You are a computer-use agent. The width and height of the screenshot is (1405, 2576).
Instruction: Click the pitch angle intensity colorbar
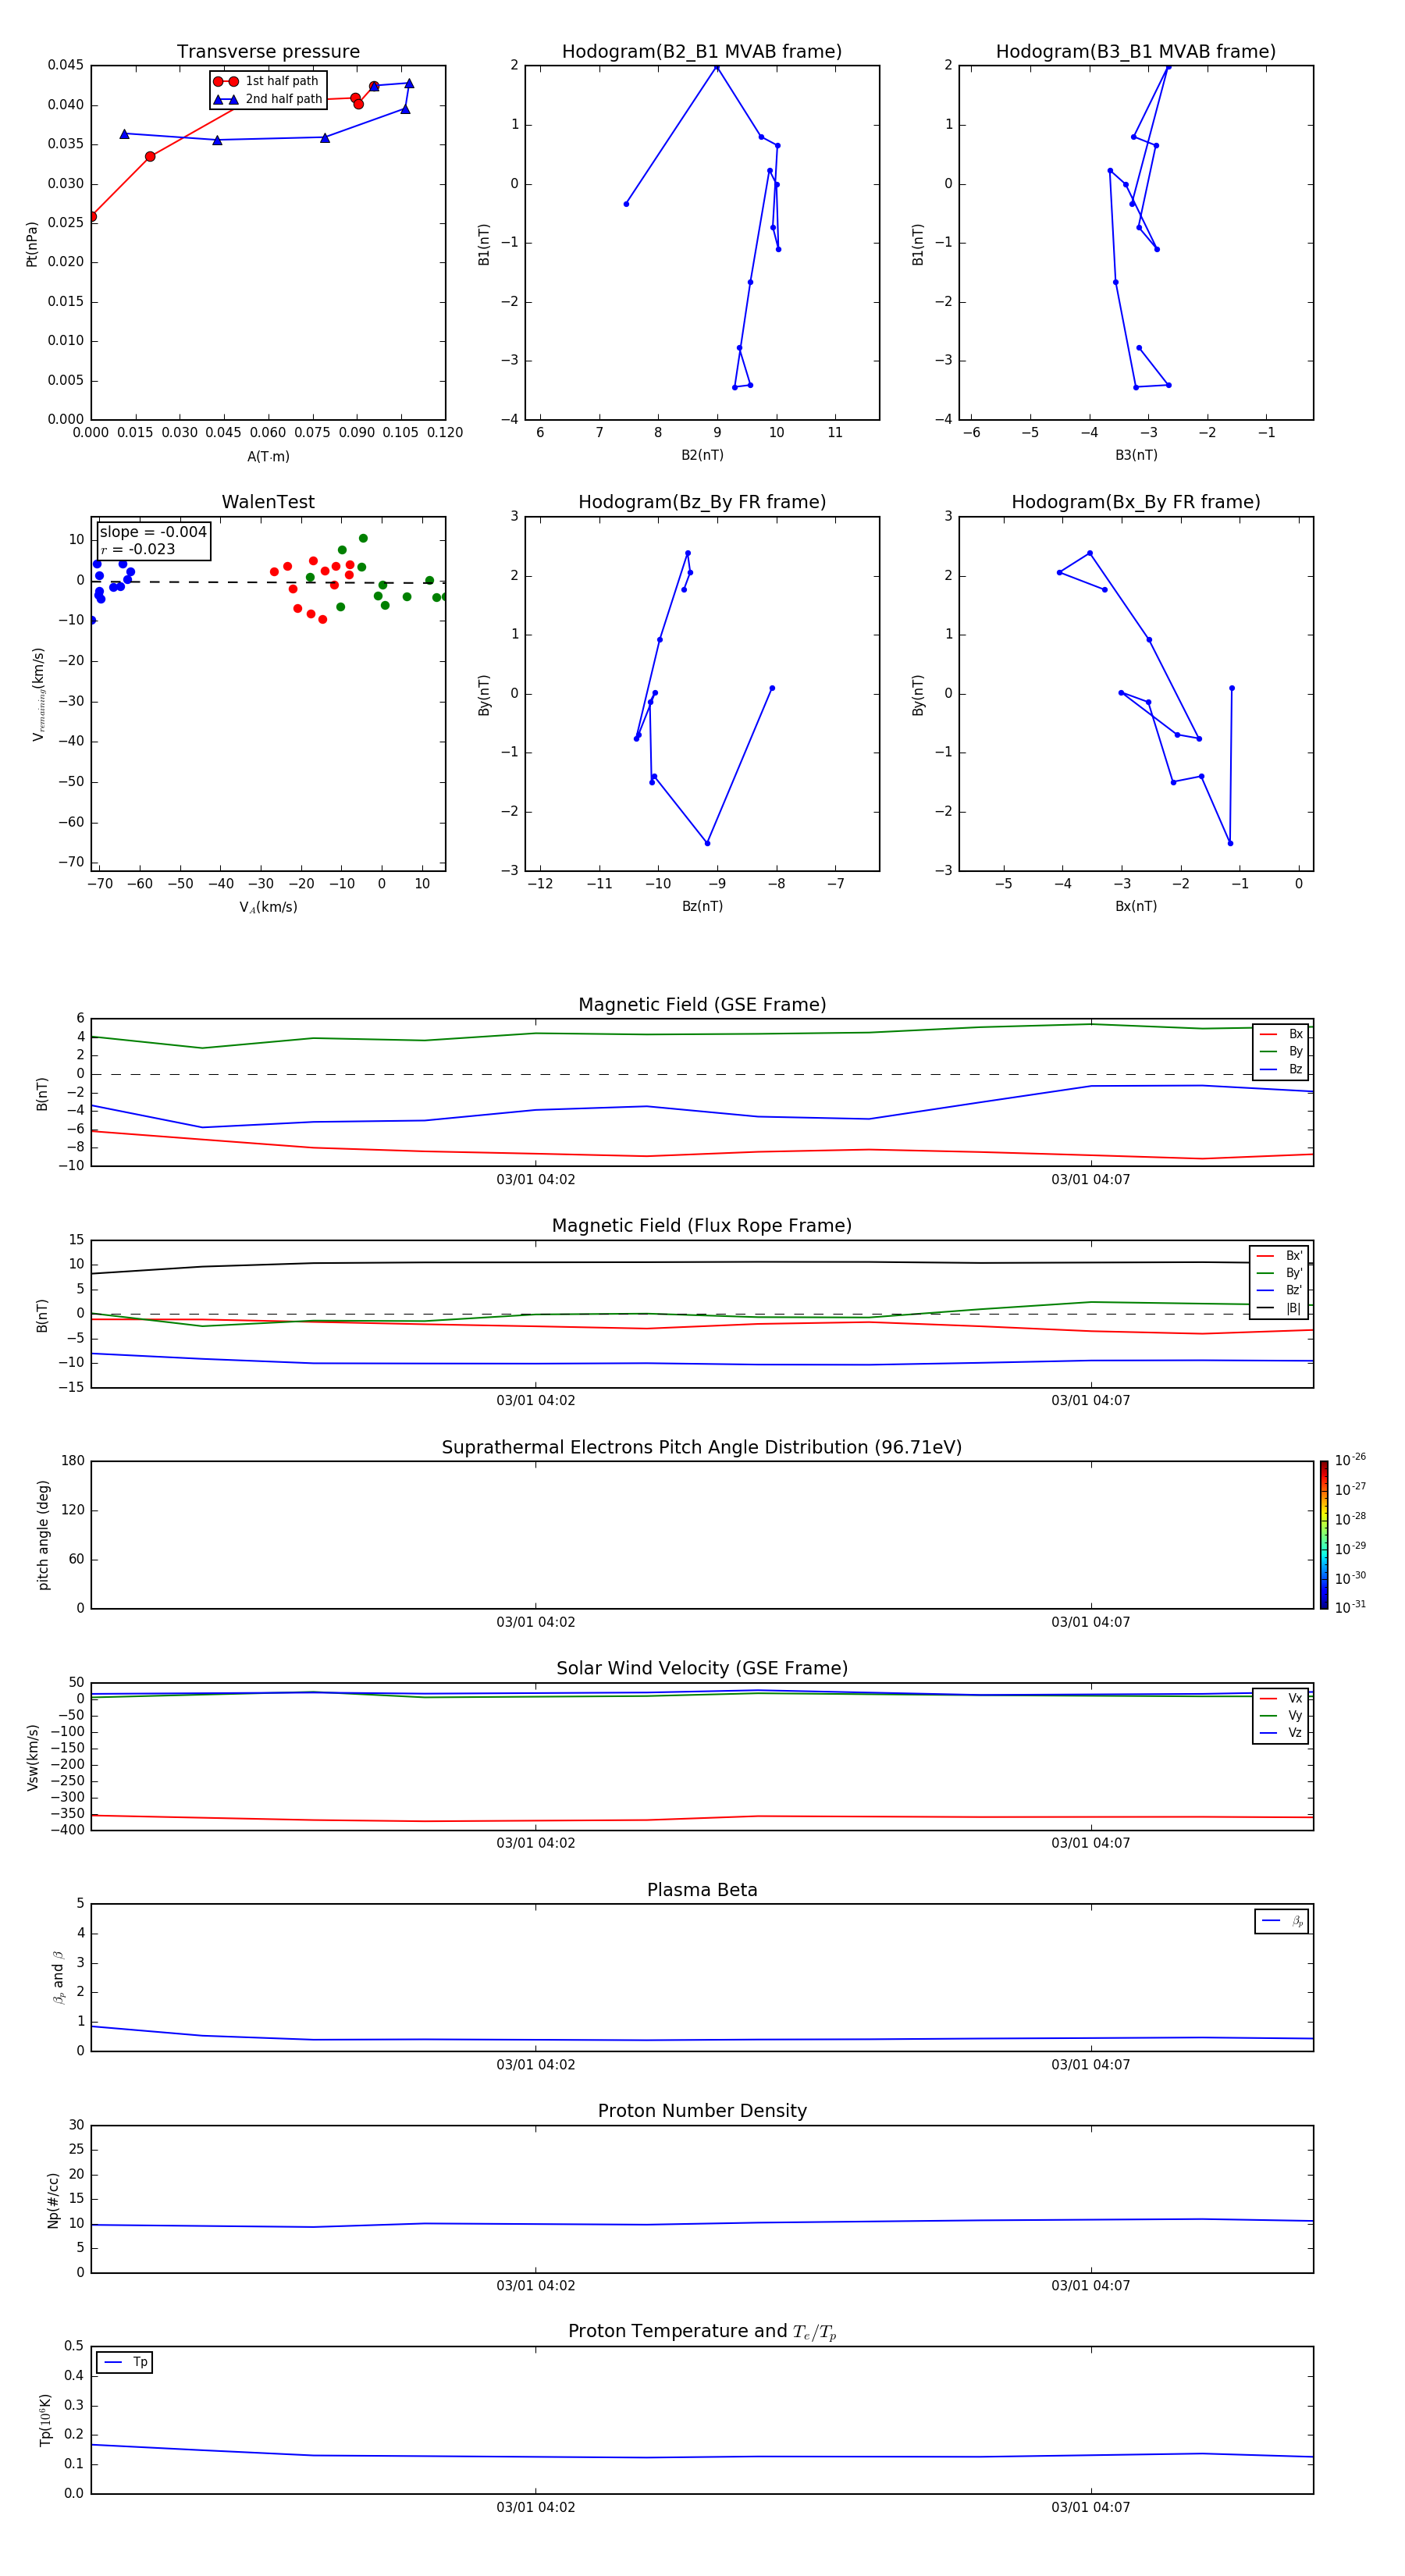[1324, 1535]
